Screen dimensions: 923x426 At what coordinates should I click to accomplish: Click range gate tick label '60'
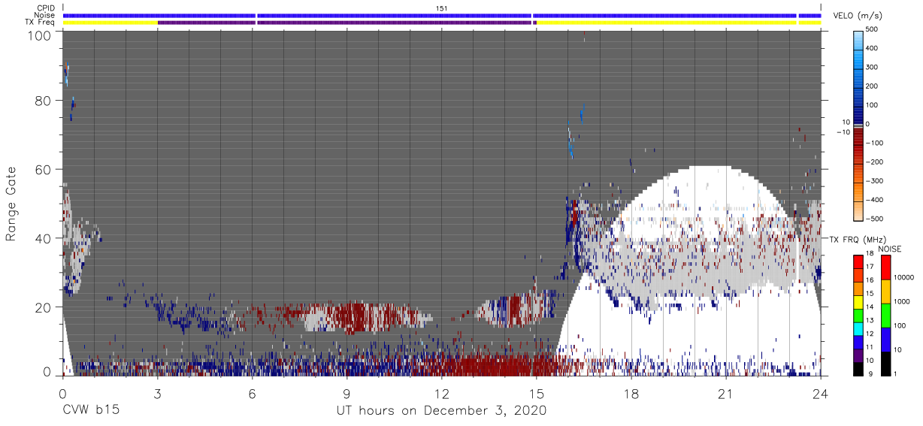tap(44, 170)
